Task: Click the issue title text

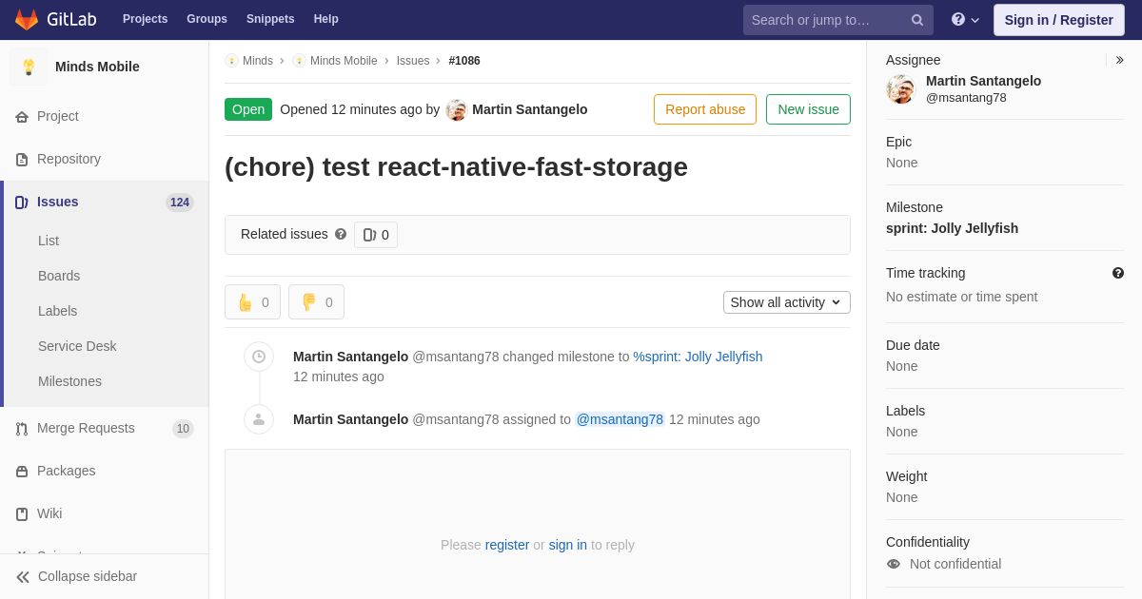Action: [x=456, y=167]
